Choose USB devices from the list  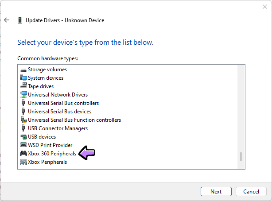tap(42, 137)
